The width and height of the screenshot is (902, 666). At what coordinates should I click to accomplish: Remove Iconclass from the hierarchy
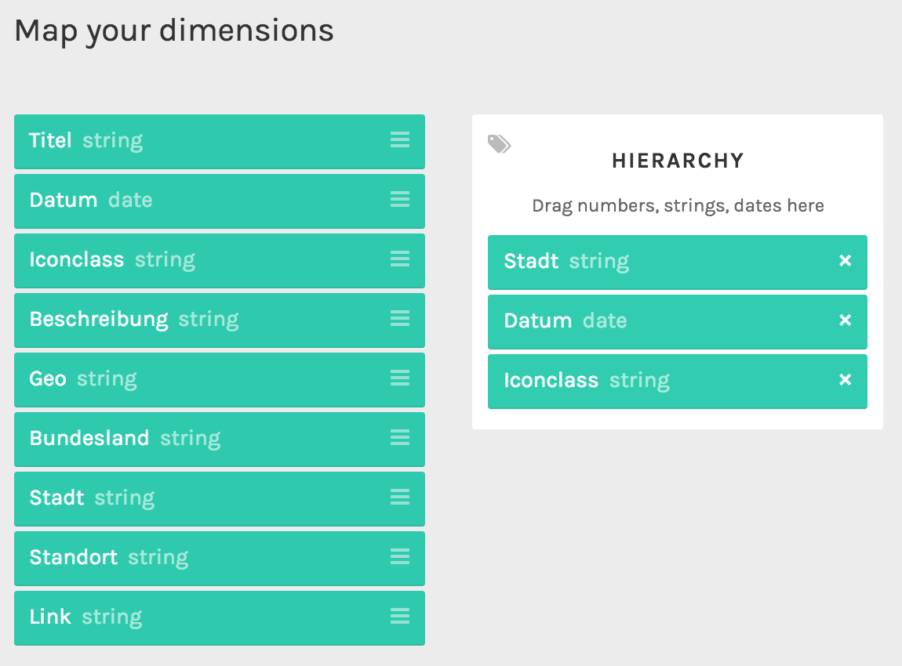845,380
